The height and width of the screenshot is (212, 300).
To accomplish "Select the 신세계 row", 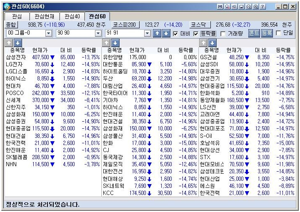I will (52, 100).
